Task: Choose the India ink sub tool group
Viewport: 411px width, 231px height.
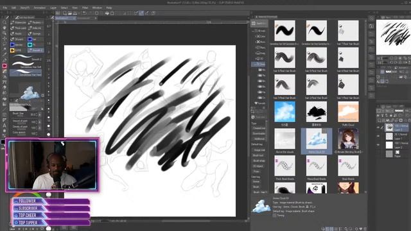Action: pyautogui.click(x=36, y=28)
